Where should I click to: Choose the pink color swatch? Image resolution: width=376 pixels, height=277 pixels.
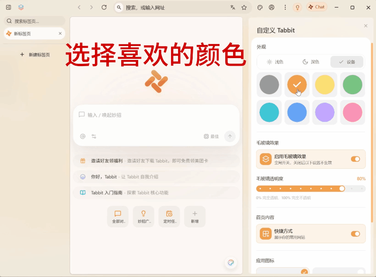pyautogui.click(x=352, y=112)
